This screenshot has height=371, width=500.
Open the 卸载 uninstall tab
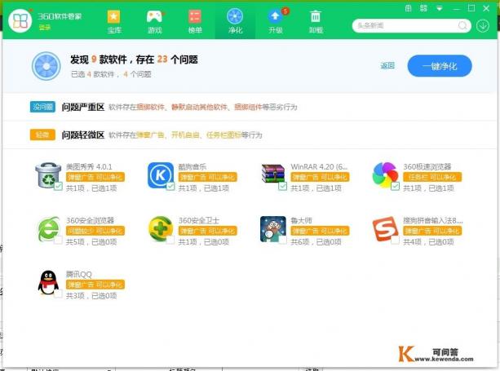coord(316,22)
